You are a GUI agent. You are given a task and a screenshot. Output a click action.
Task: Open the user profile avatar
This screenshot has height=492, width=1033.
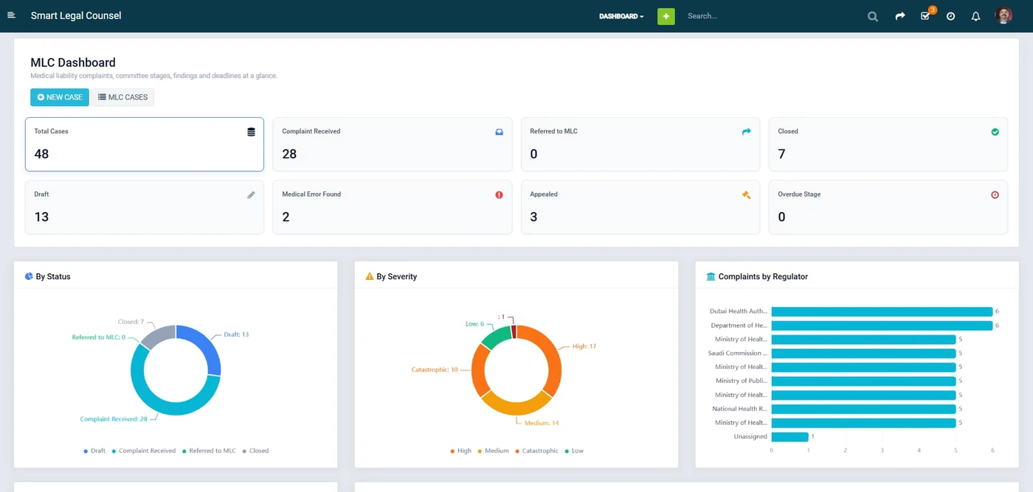(1003, 15)
